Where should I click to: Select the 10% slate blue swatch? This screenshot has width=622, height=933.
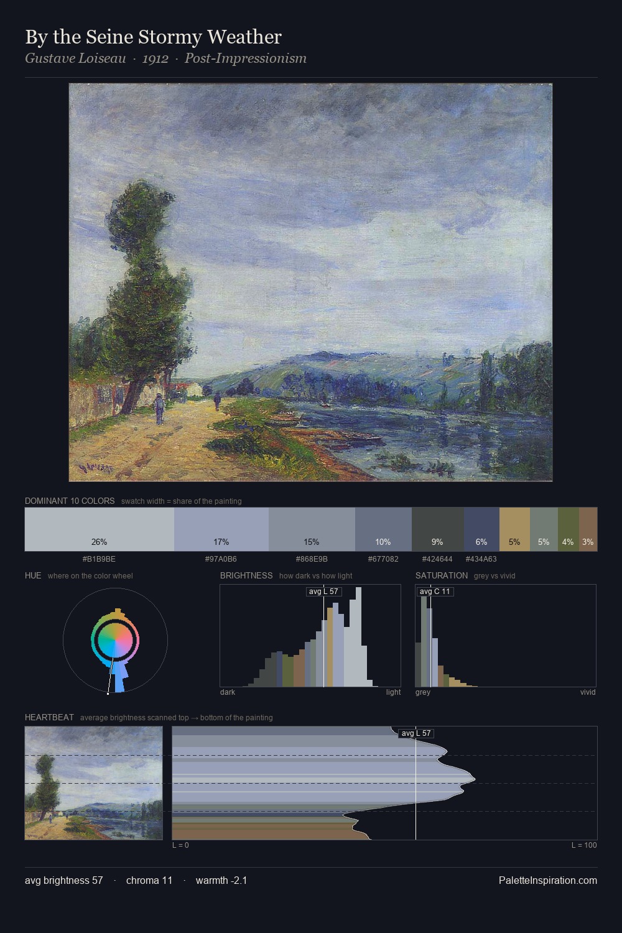pyautogui.click(x=383, y=529)
